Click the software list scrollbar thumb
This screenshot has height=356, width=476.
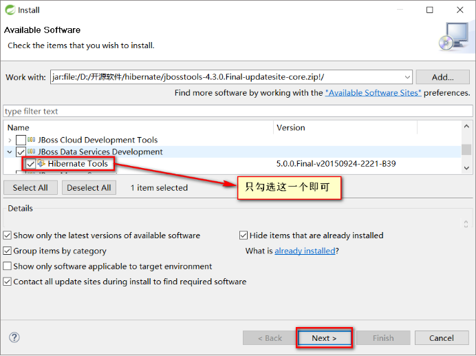point(466,149)
